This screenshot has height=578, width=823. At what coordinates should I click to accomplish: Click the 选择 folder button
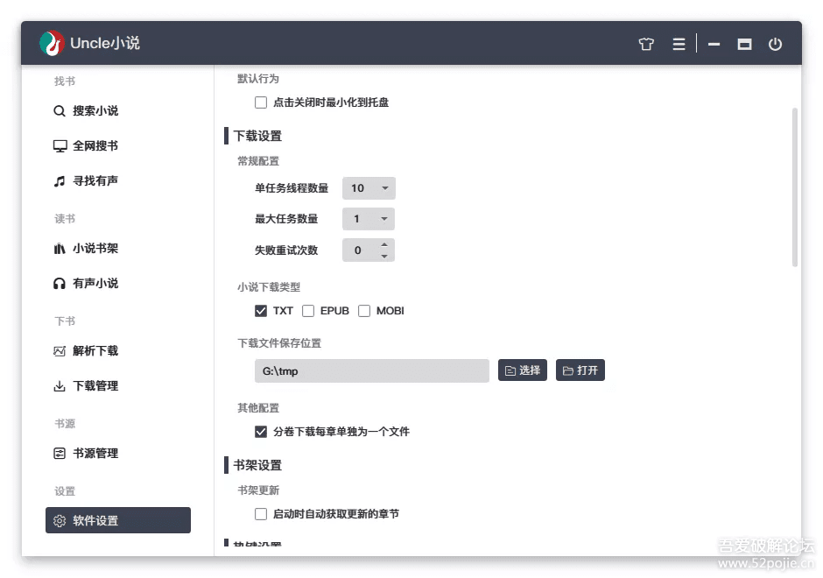pos(523,370)
